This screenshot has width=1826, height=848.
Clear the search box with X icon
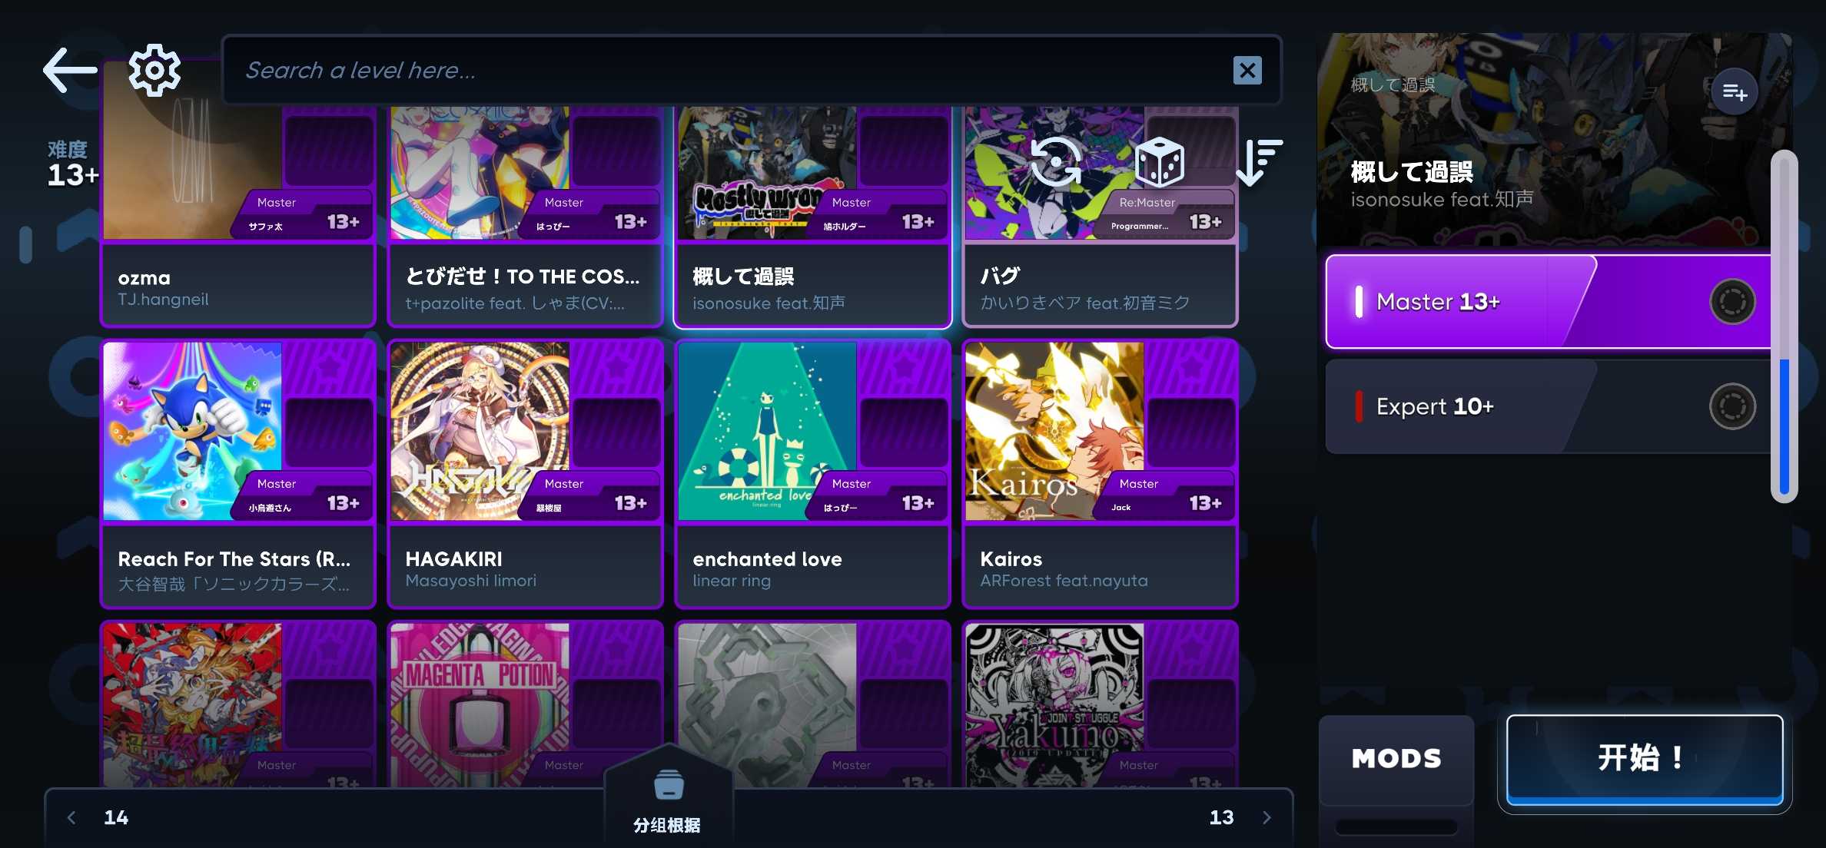click(1247, 71)
